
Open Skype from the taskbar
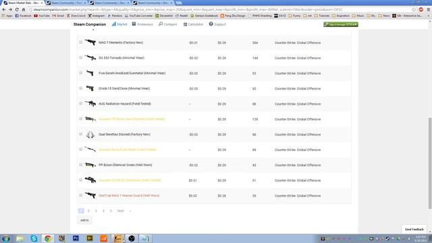coord(34,238)
